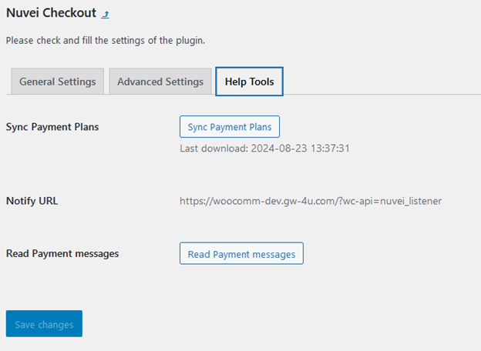This screenshot has height=351, width=481.
Task: Click the Notify URL row label
Action: [32, 201]
